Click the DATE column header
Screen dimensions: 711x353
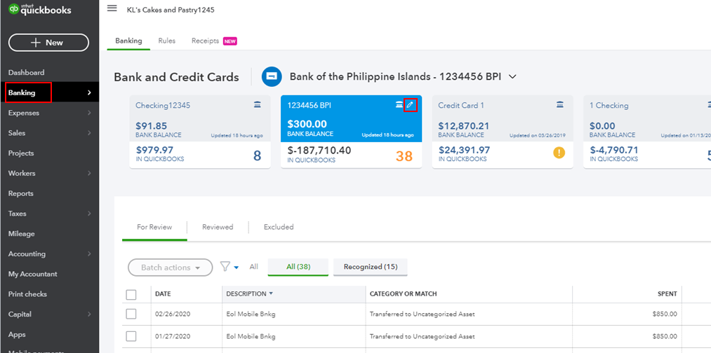coord(162,293)
